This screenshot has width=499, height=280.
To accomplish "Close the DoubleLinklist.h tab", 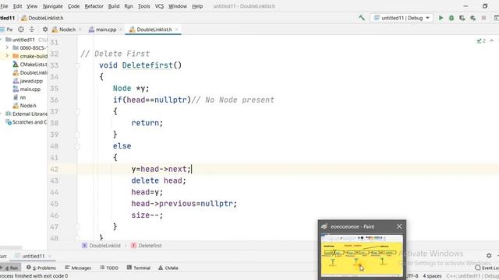I will click(x=177, y=30).
